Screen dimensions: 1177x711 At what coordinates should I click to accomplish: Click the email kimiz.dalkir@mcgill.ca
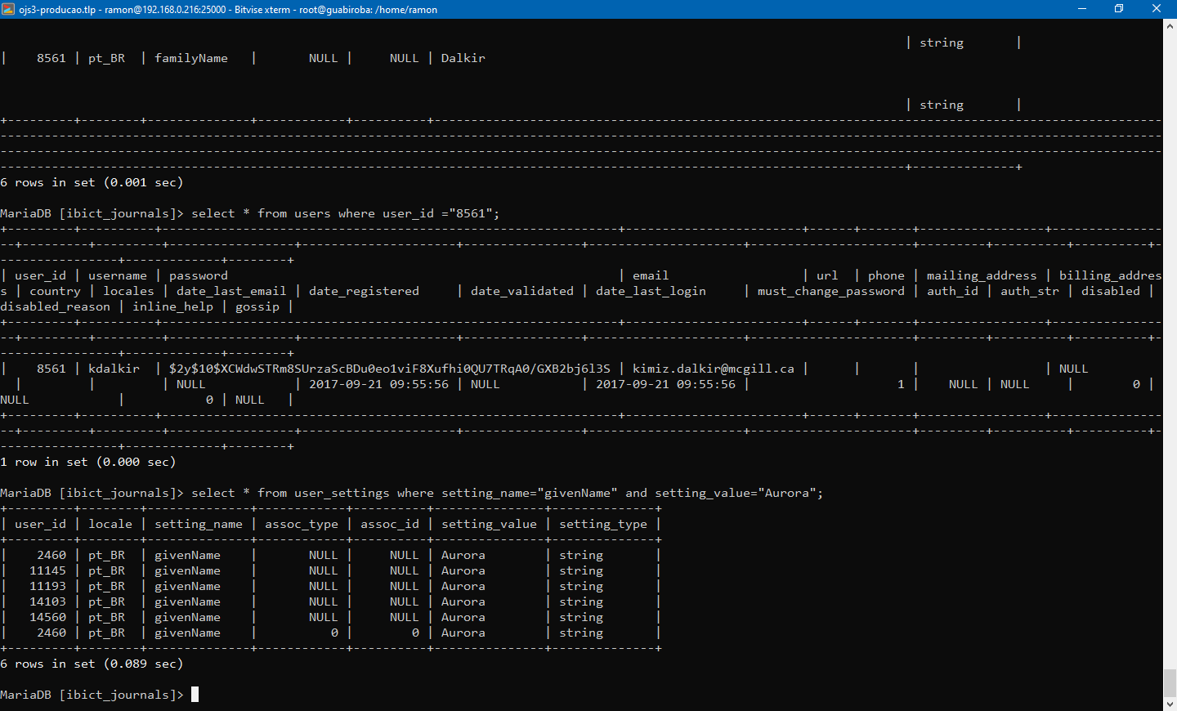[714, 369]
